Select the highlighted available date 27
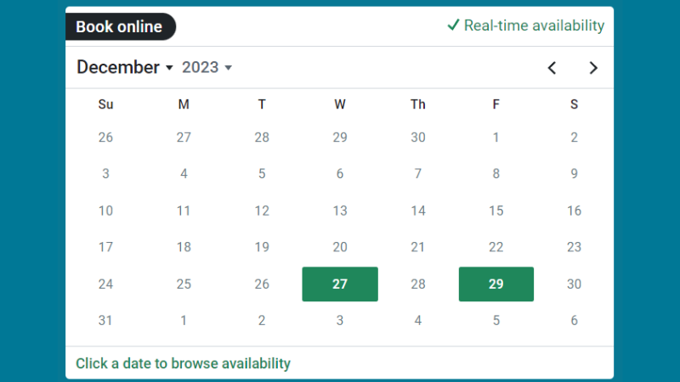 pos(340,284)
